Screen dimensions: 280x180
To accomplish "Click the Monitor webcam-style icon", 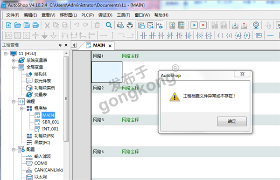I will [x=256, y=25].
